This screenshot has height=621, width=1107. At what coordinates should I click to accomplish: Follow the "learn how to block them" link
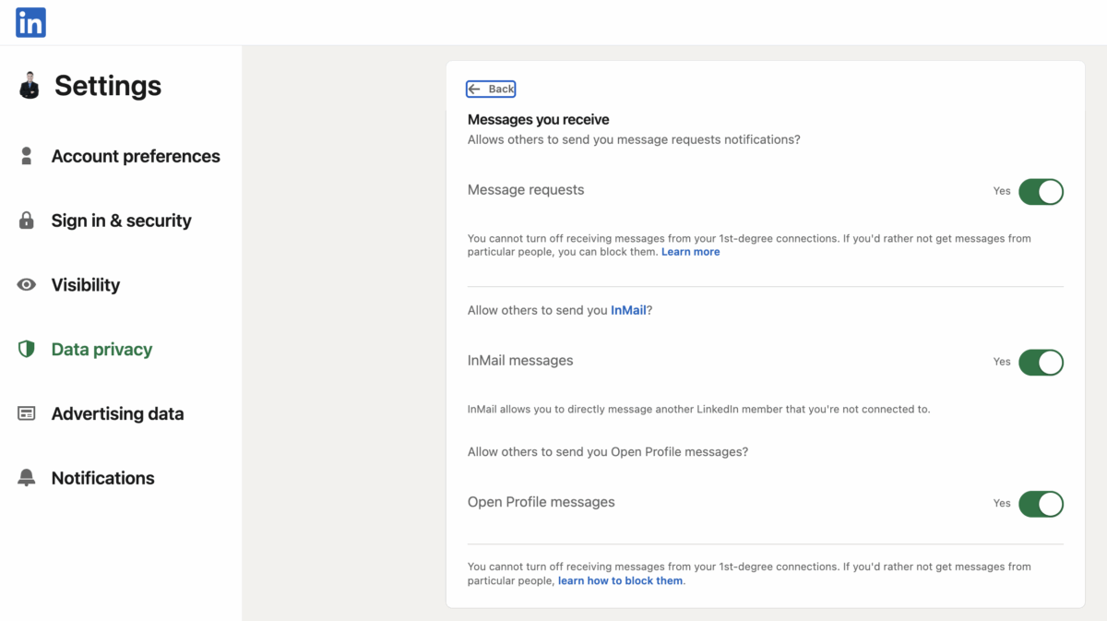point(620,580)
